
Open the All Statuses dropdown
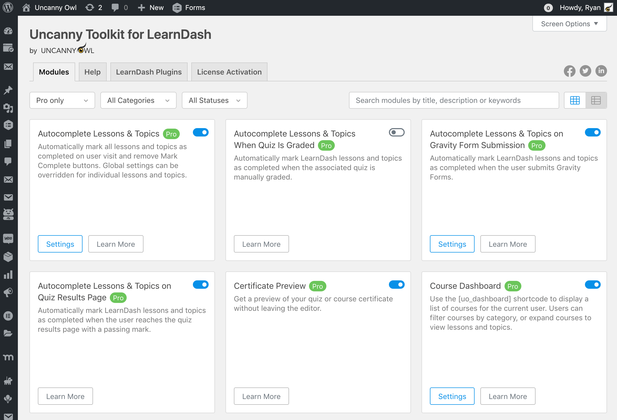214,100
